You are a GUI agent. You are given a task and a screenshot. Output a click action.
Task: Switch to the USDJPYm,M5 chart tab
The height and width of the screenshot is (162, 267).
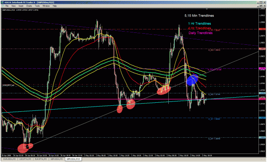(x=25, y=159)
